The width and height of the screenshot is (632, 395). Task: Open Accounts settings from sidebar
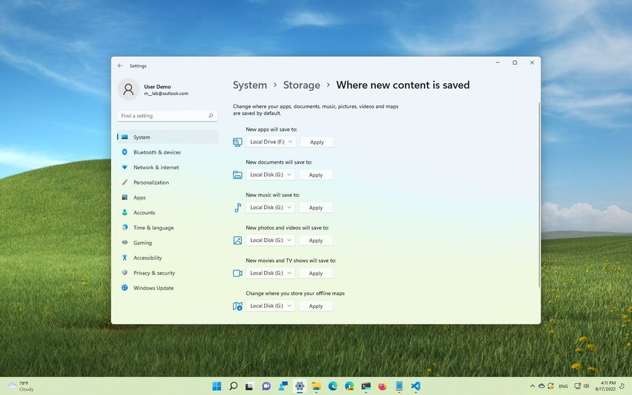[x=145, y=212]
